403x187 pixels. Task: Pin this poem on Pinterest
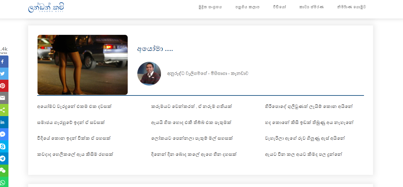[4, 86]
